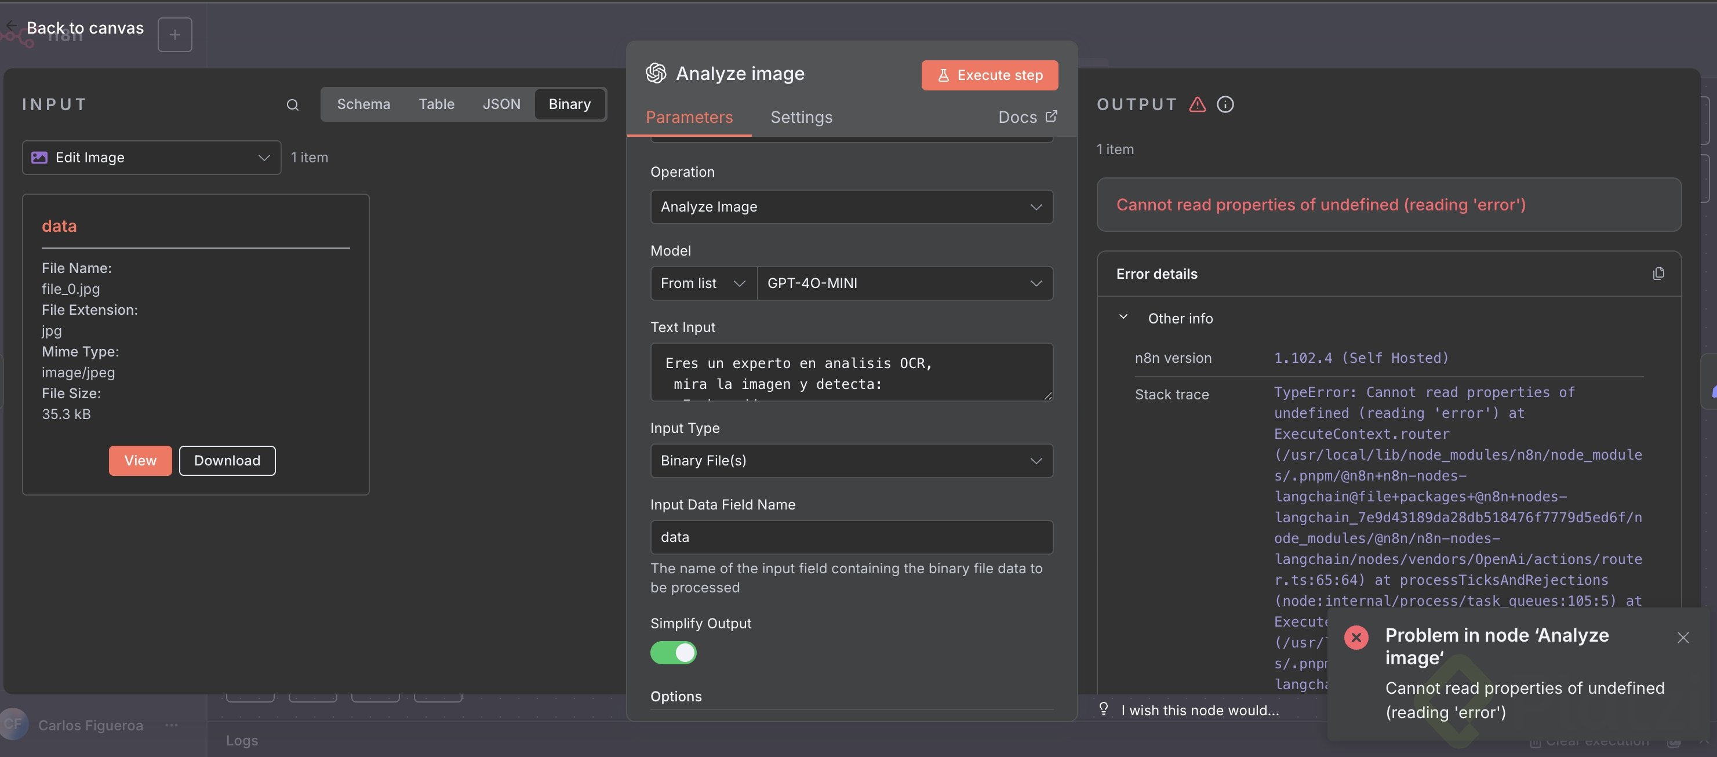The image size is (1717, 757).
Task: Toggle the Simplify Output switch
Action: pos(673,653)
